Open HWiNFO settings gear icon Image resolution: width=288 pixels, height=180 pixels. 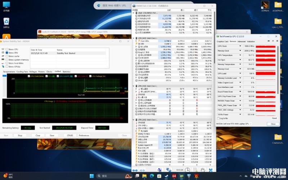click(203, 170)
